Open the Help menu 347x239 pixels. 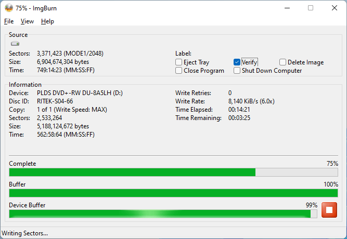coord(47,21)
